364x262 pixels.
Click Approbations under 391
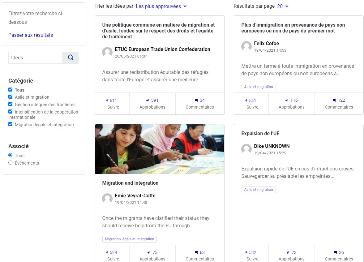tap(152, 107)
